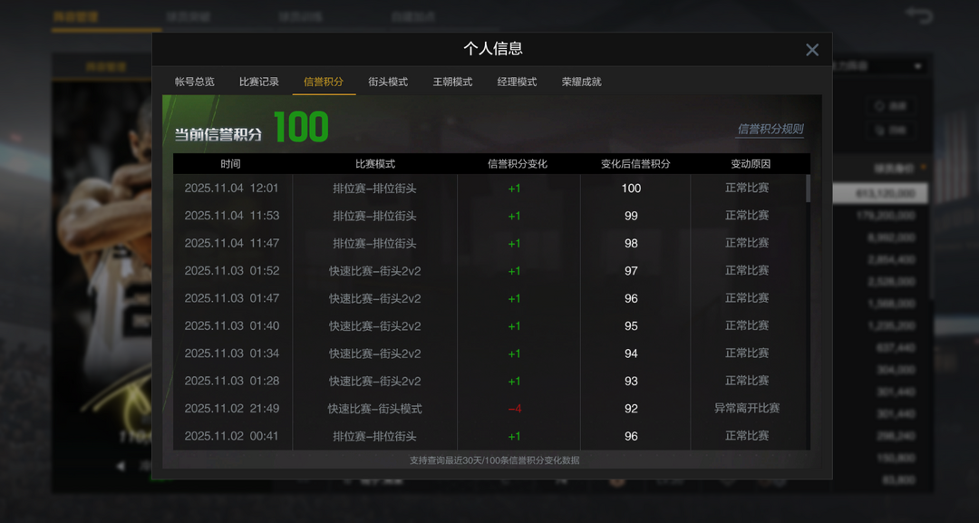Select the row dated 2025.11.03 01:28
Image resolution: width=979 pixels, height=523 pixels.
click(x=491, y=380)
